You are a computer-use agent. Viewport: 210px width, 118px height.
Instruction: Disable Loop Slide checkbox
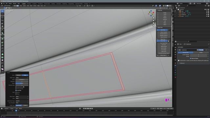click(16, 90)
